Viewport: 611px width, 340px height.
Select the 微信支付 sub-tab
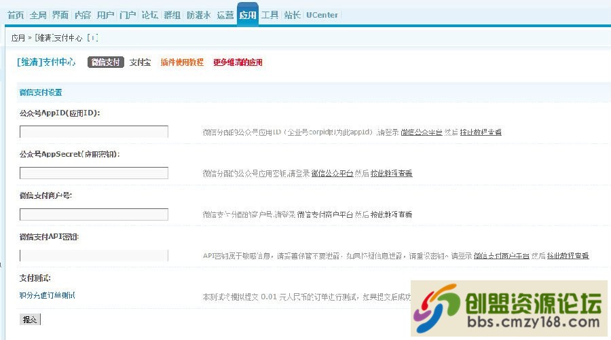[106, 62]
